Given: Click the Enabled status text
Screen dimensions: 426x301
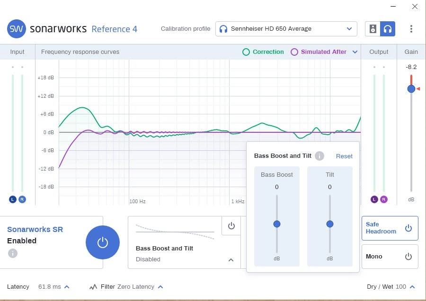Looking at the screenshot, I should (x=22, y=241).
